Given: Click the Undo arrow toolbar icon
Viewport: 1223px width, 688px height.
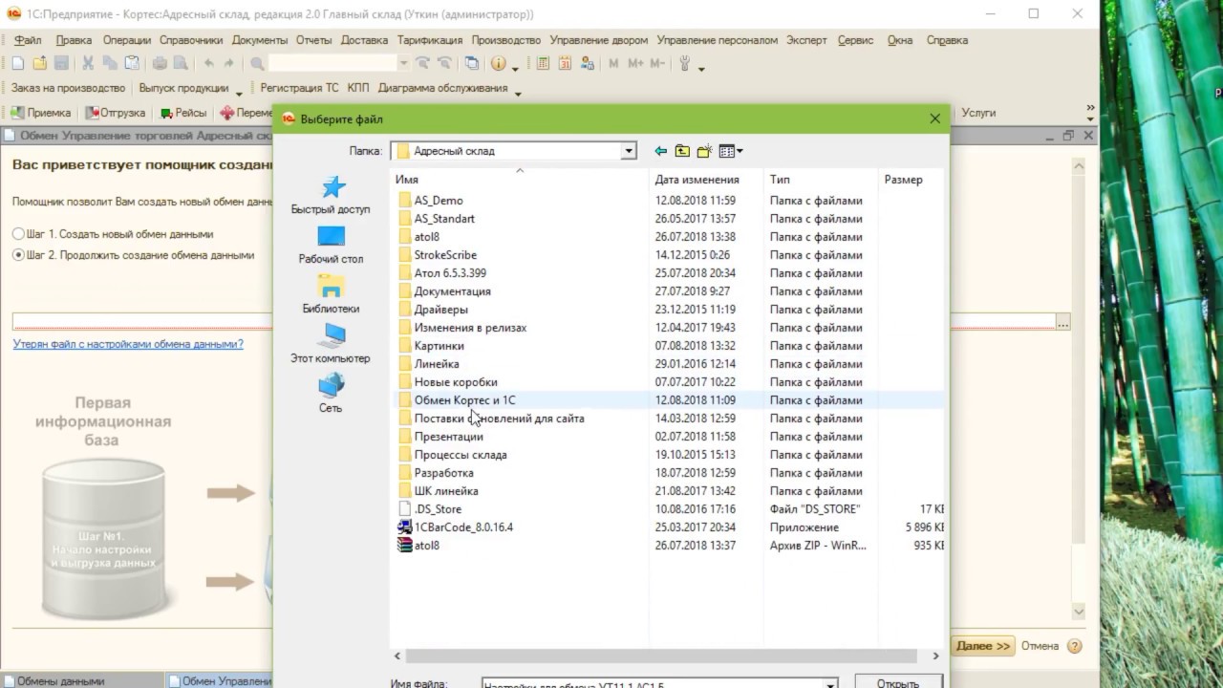Looking at the screenshot, I should tap(209, 64).
